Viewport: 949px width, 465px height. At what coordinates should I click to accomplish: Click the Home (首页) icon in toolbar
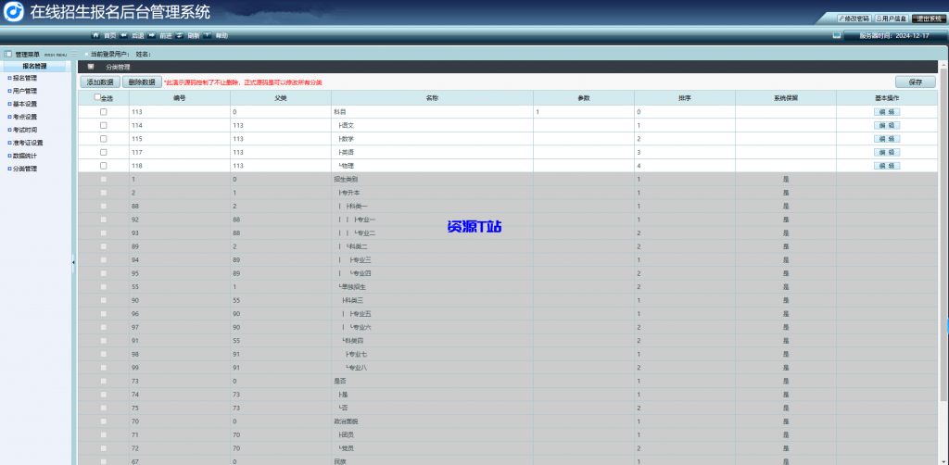coord(95,35)
